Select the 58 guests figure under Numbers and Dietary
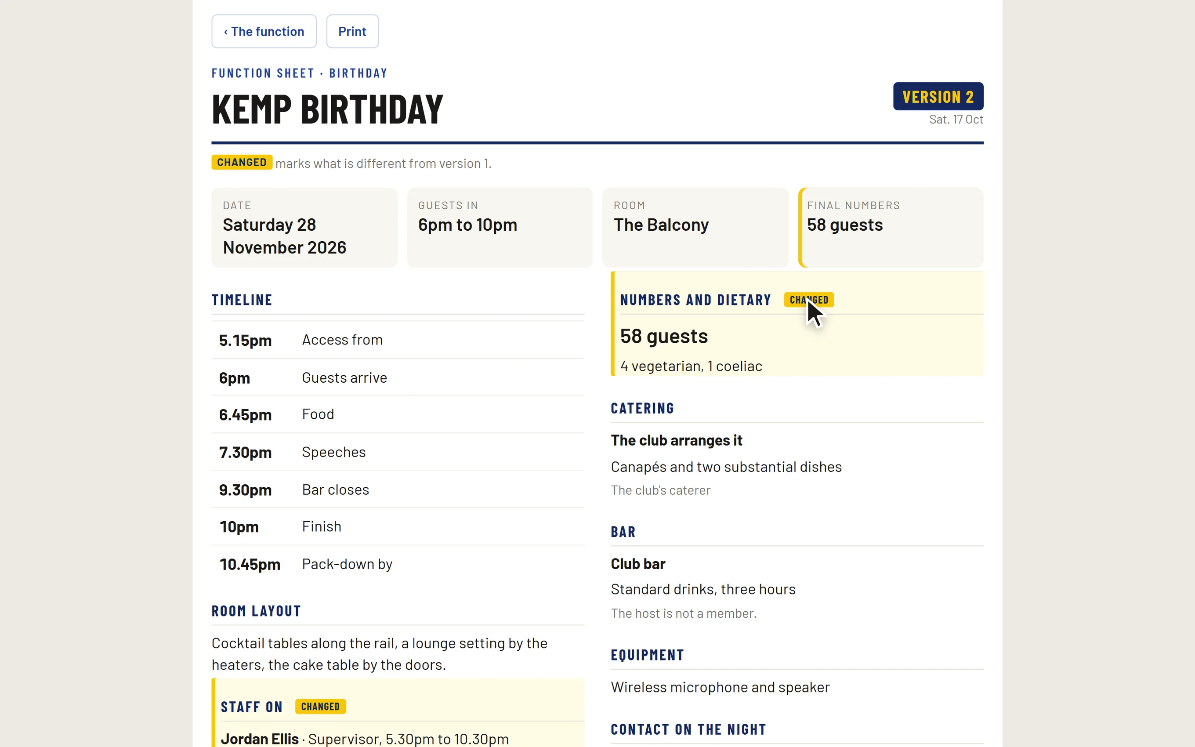 pos(664,337)
